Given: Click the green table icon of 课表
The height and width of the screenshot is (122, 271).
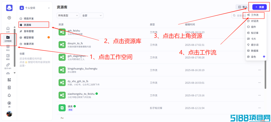Looking at the screenshot, I should coord(62,108).
